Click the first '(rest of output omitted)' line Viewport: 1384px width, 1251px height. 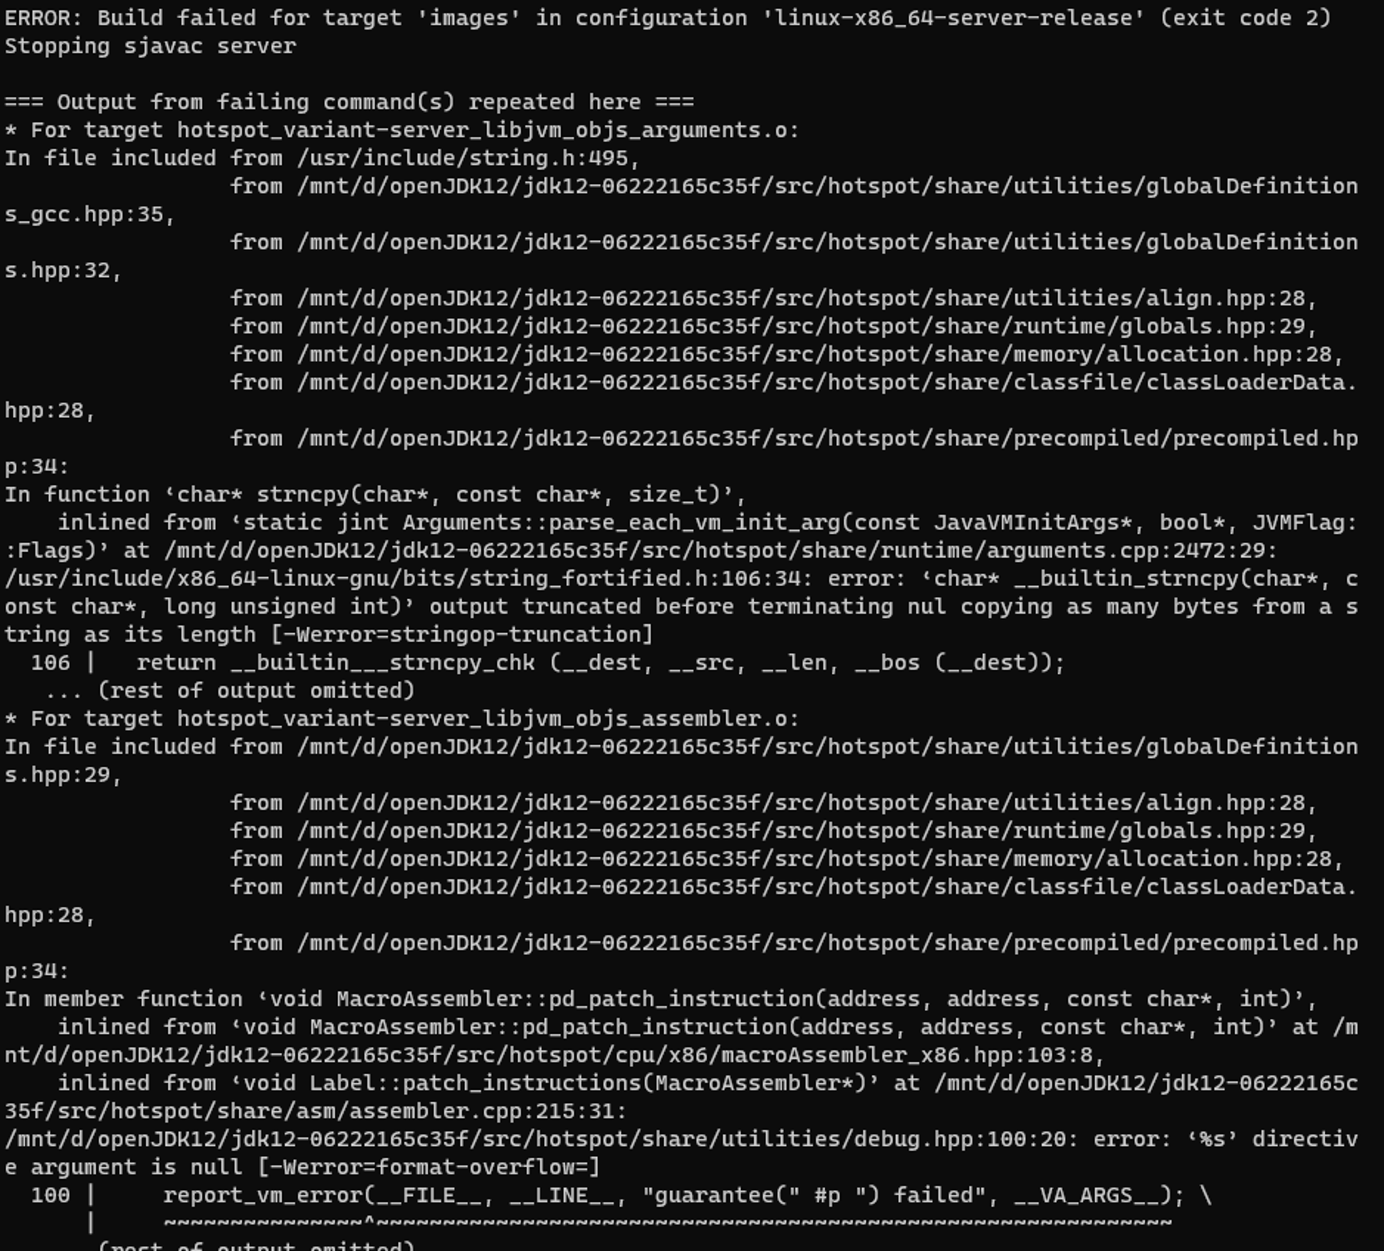pos(230,691)
